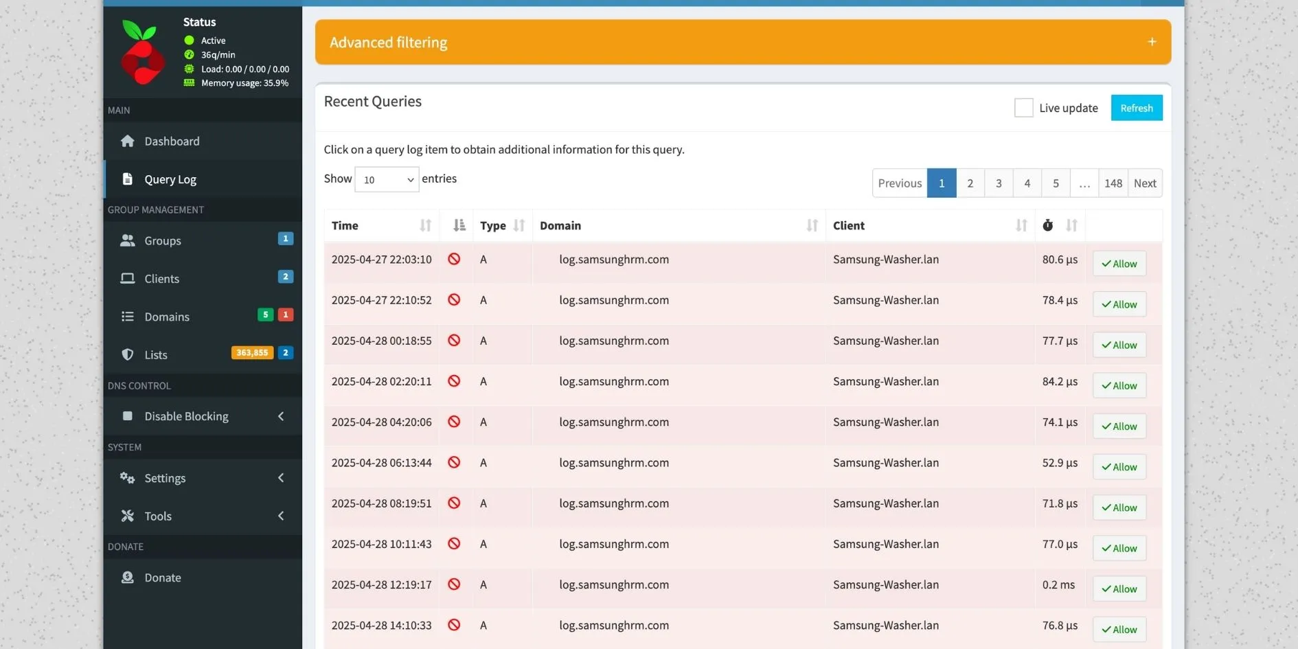Click the 0.2 ms reply time
This screenshot has height=649, width=1298.
1058,584
